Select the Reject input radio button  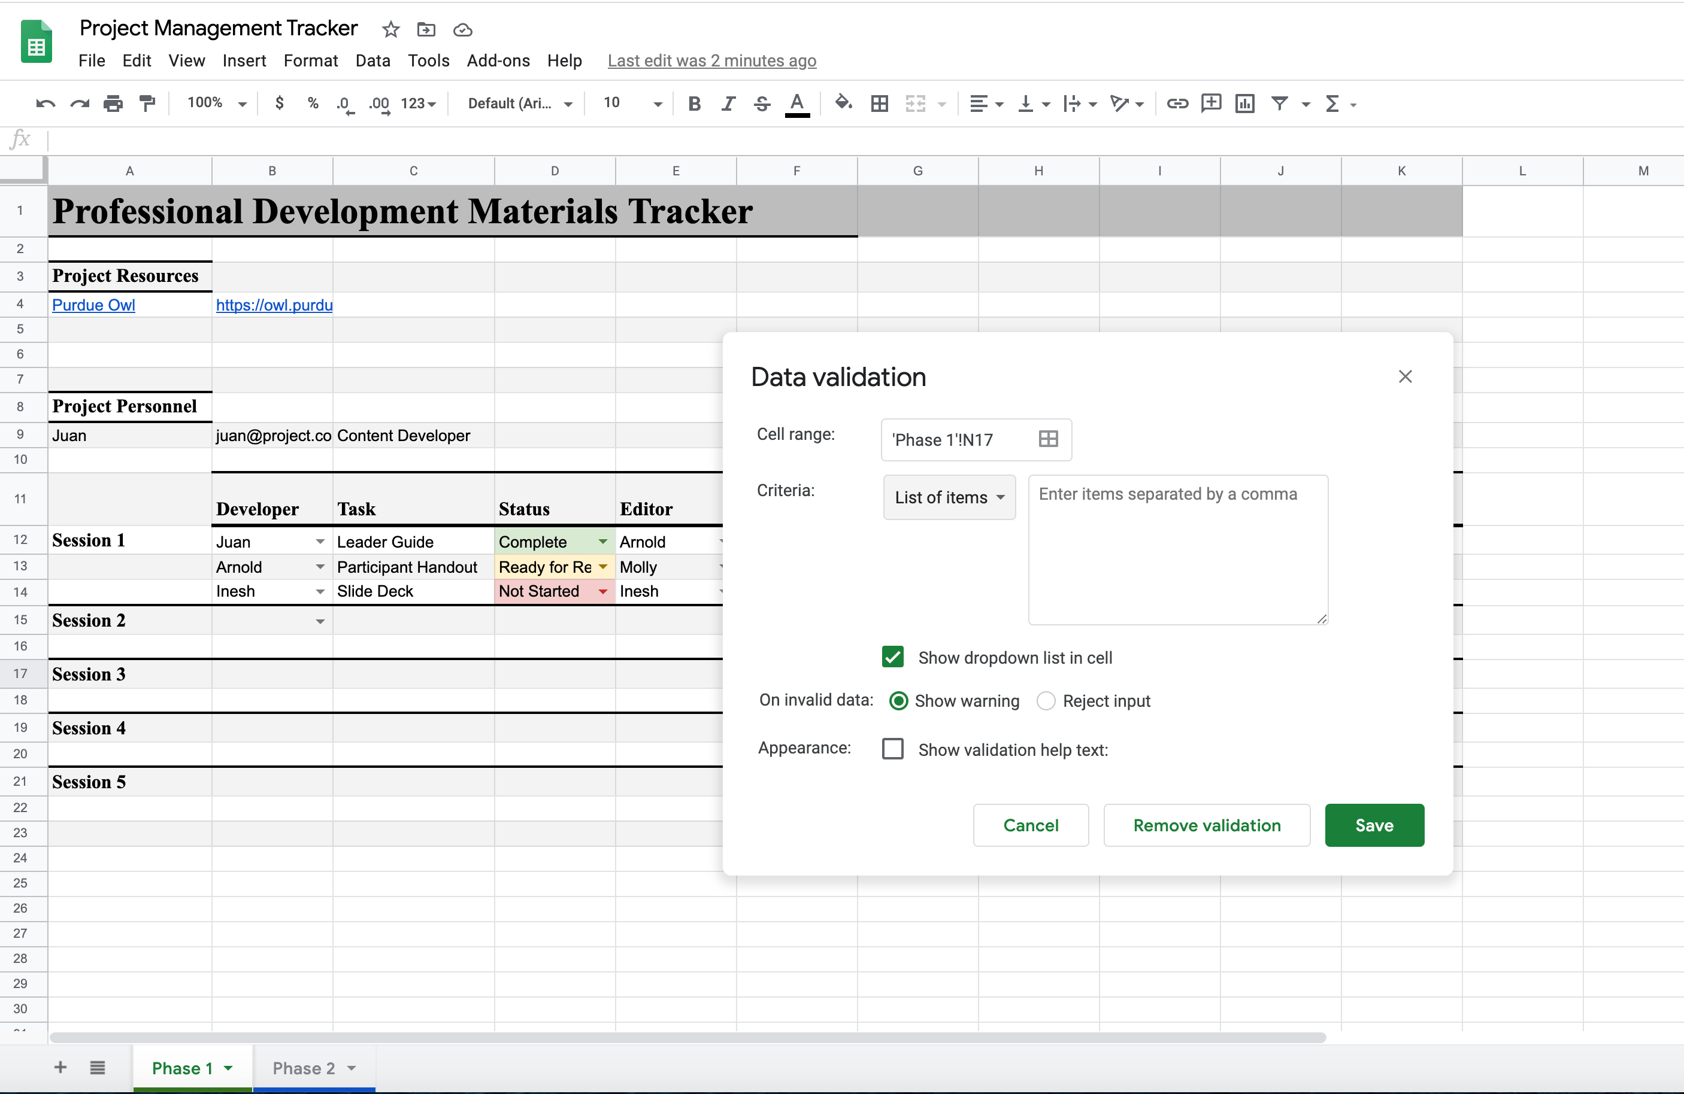point(1046,701)
